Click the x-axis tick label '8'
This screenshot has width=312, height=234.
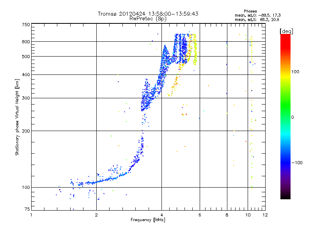point(227,215)
